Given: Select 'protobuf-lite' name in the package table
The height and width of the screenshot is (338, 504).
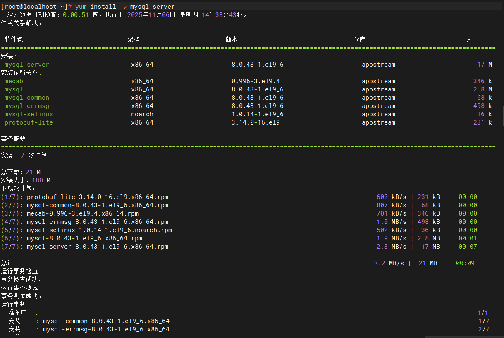Looking at the screenshot, I should (29, 122).
